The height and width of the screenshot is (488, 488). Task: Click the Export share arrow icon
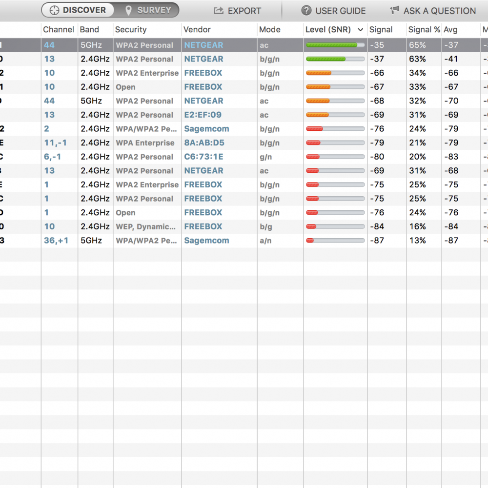219,11
